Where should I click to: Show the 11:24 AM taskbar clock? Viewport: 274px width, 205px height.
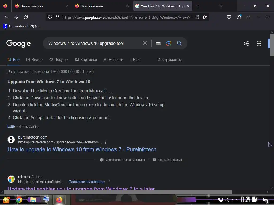click(x=249, y=200)
